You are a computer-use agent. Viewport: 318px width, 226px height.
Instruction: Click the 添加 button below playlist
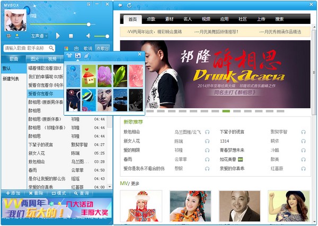click(x=13, y=193)
